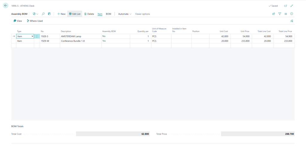Open the Type dropdown in first row
The height and width of the screenshot is (148, 306).
click(x=32, y=36)
